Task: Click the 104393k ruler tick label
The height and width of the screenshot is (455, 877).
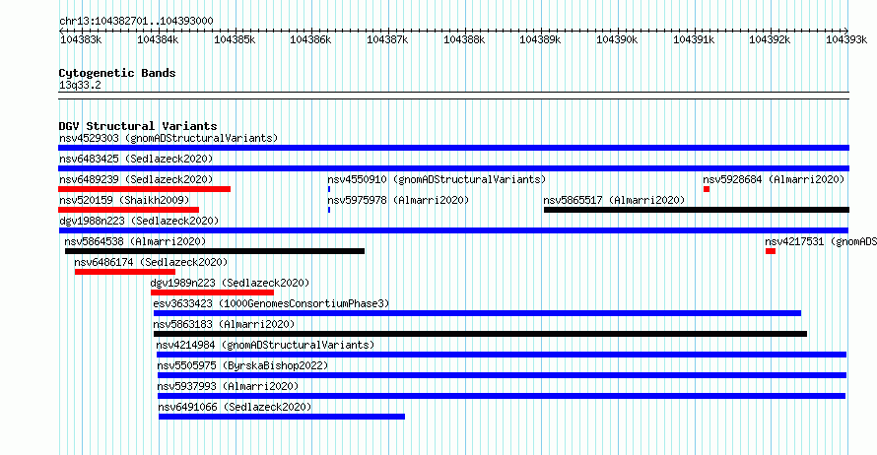Action: (x=846, y=39)
